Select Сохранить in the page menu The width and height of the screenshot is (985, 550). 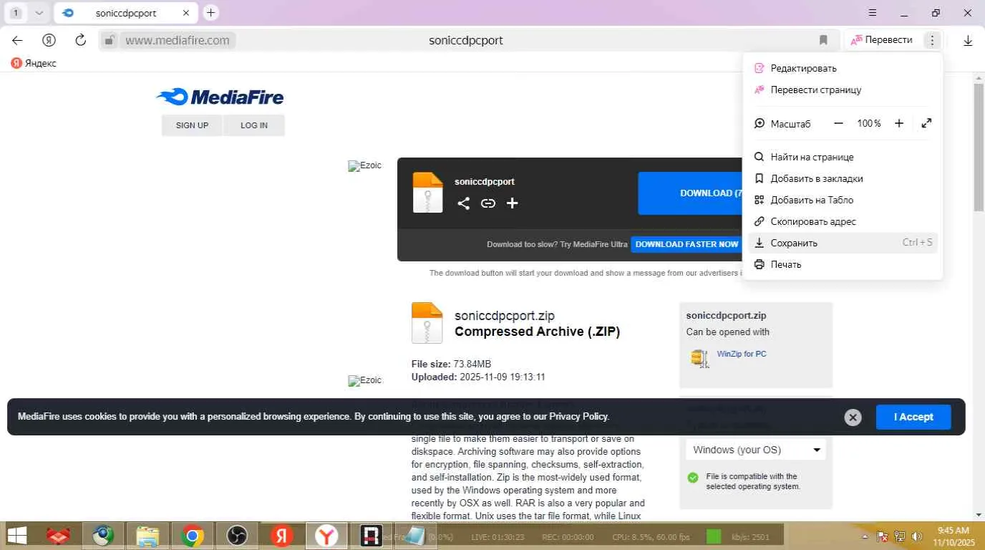[843, 243]
